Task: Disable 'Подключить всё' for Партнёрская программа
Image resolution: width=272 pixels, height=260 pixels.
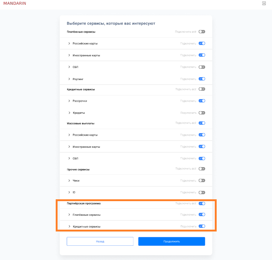Action: pyautogui.click(x=202, y=203)
